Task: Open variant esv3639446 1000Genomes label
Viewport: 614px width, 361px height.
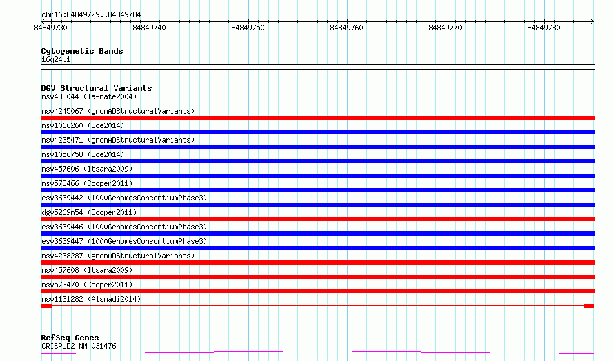Action: pyautogui.click(x=124, y=227)
